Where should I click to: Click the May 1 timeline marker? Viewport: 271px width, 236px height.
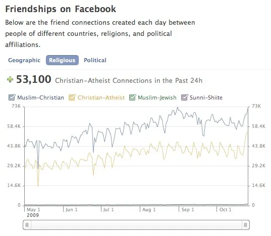(x=33, y=210)
